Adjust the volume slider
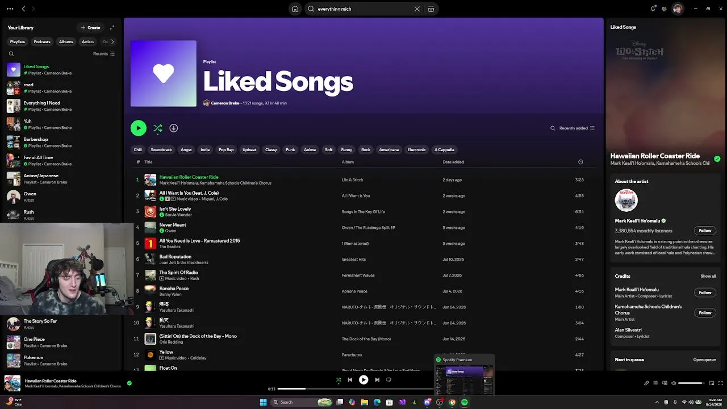 691,383
